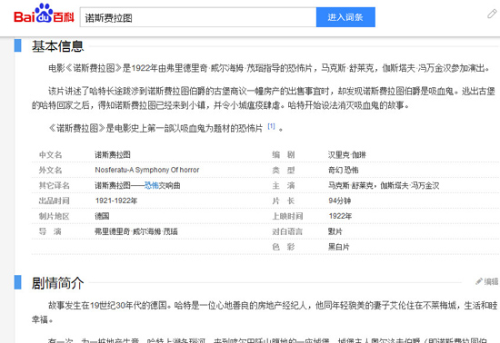Click the 默片 value
Screen dimensions: 500x343
pos(335,231)
